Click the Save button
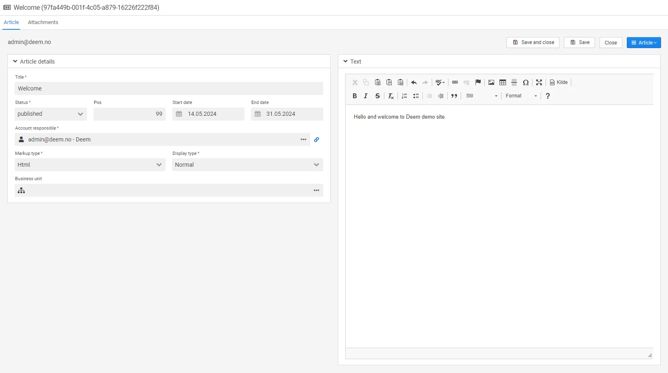The height and width of the screenshot is (373, 668). (579, 43)
